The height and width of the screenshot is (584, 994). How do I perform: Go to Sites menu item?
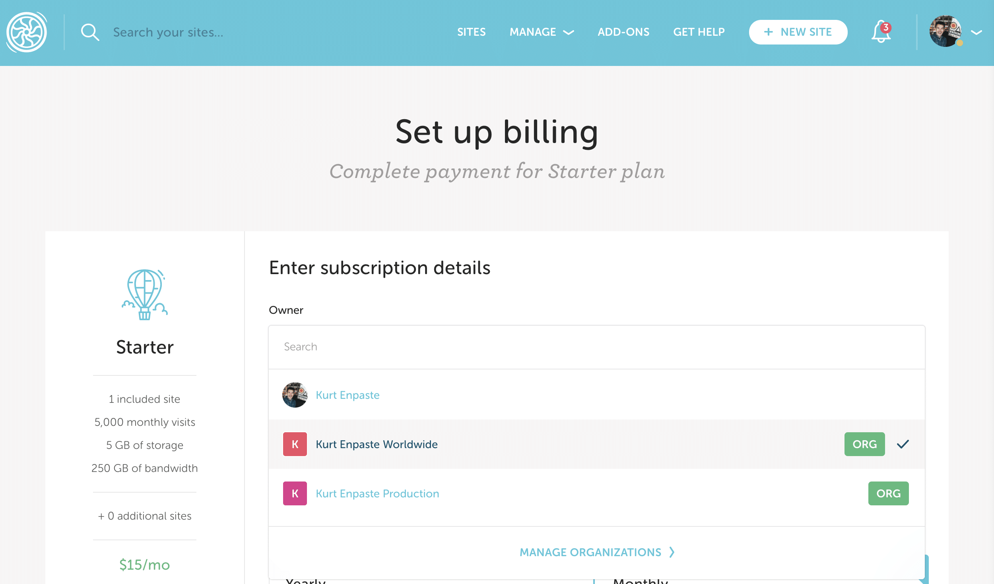coord(471,32)
